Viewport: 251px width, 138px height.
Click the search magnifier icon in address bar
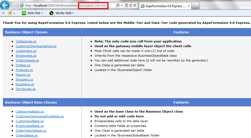click(x=118, y=6)
